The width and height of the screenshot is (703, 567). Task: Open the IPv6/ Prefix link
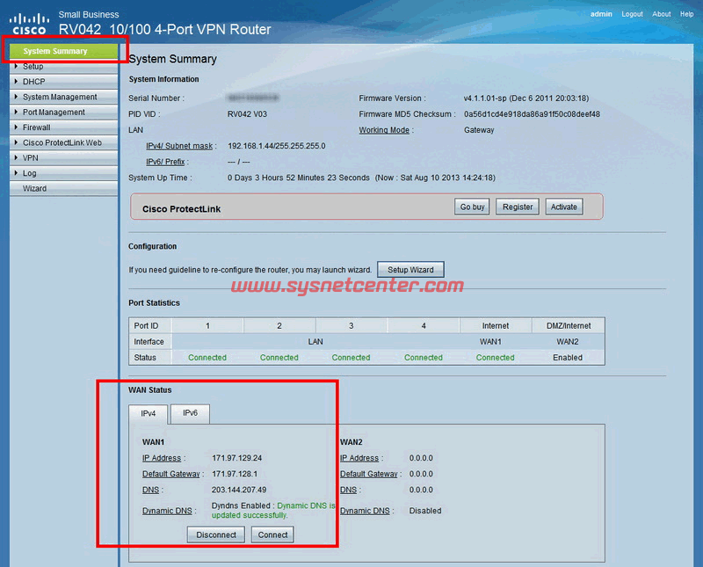tap(165, 162)
